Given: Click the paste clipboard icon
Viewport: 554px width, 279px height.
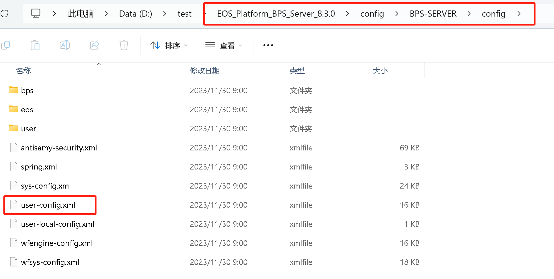Looking at the screenshot, I should pos(35,46).
